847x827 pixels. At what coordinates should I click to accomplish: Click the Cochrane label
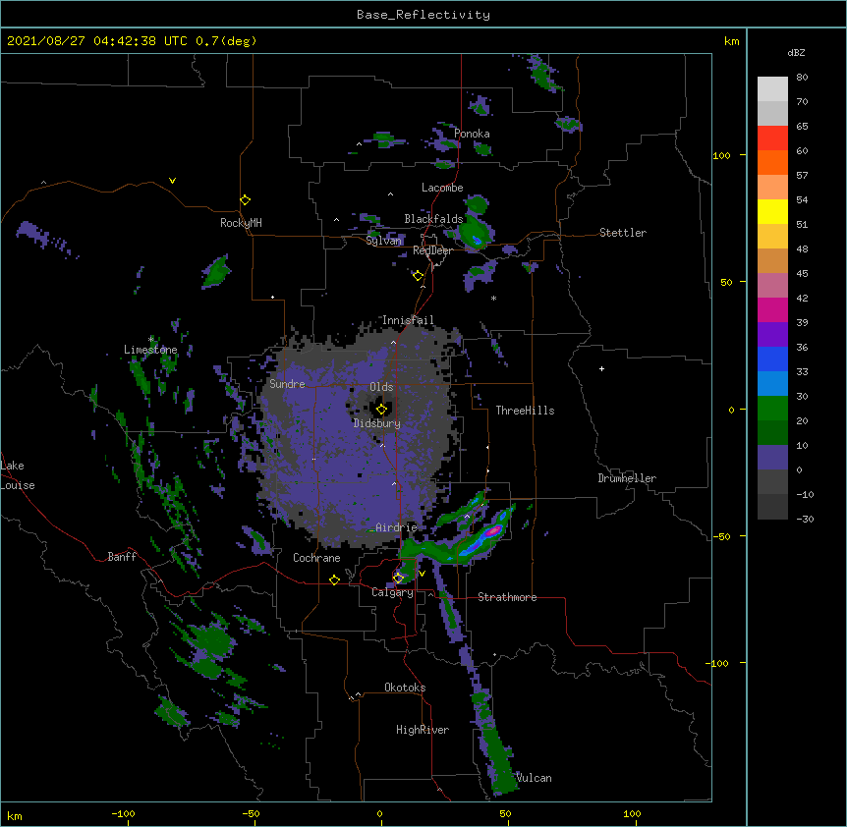click(x=316, y=558)
